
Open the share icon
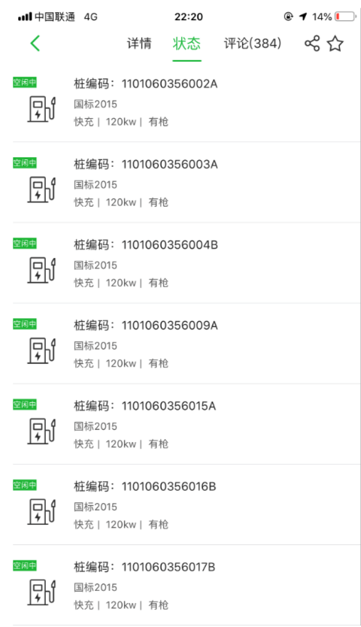(x=312, y=43)
